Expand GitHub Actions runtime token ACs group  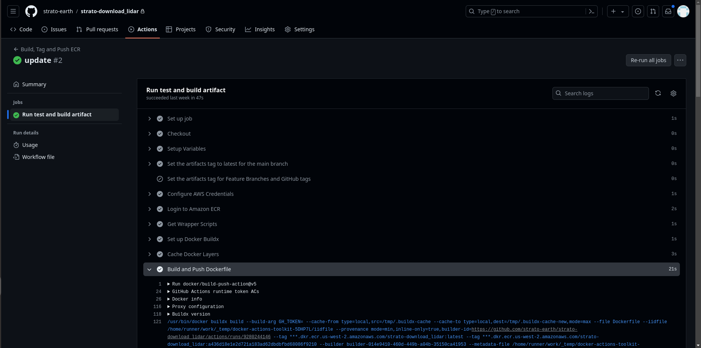(213, 292)
